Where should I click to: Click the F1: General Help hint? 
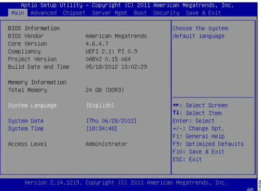tap(199, 136)
